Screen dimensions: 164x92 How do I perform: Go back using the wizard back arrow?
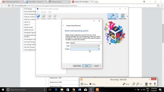pos(64,26)
